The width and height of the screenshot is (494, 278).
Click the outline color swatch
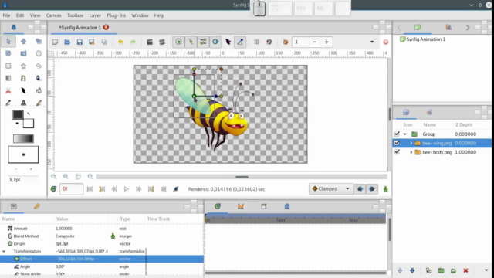coord(18,114)
